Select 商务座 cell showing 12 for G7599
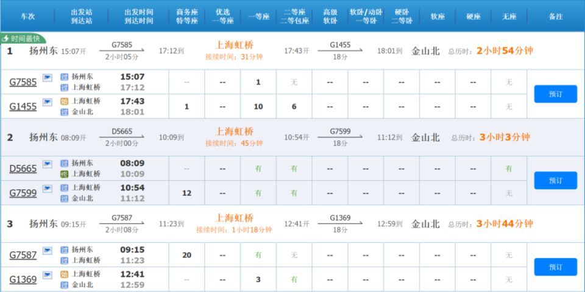The height and width of the screenshot is (292, 585). (x=186, y=193)
